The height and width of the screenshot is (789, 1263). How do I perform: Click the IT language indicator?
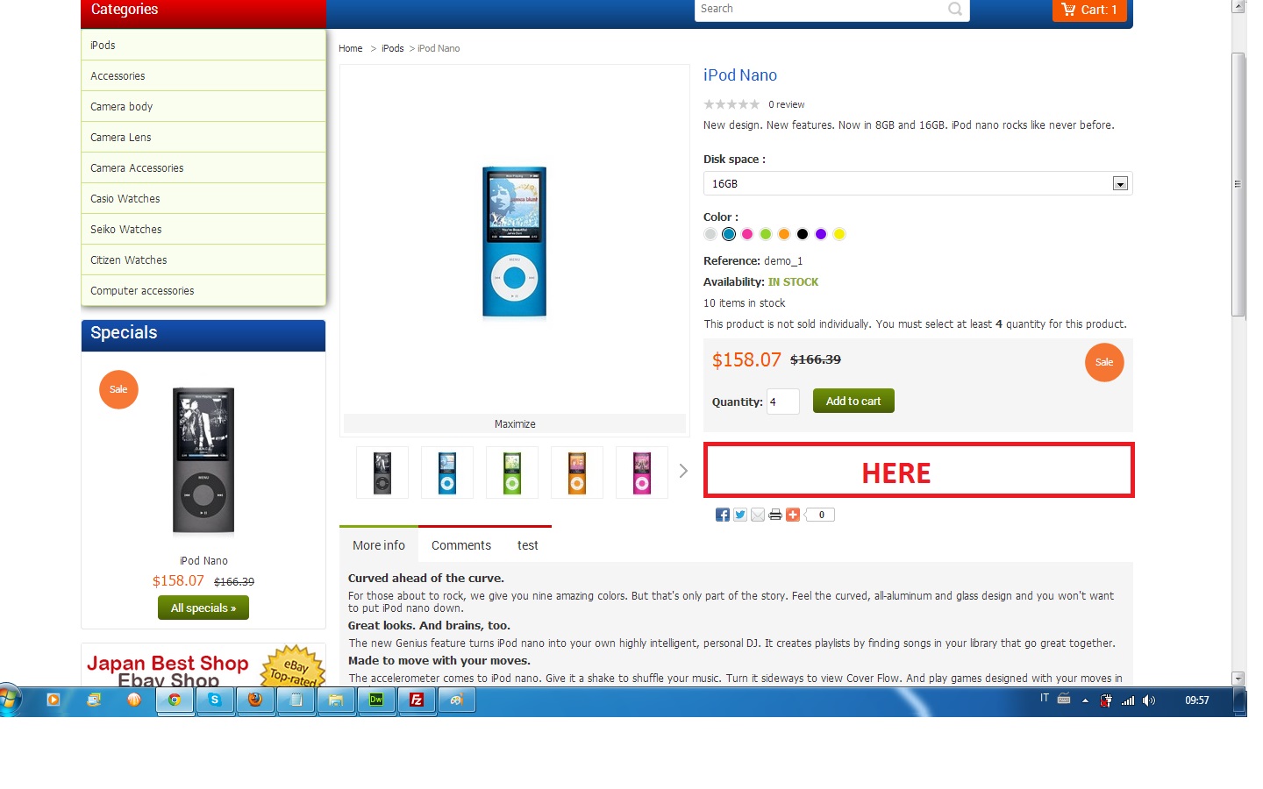(x=1044, y=698)
